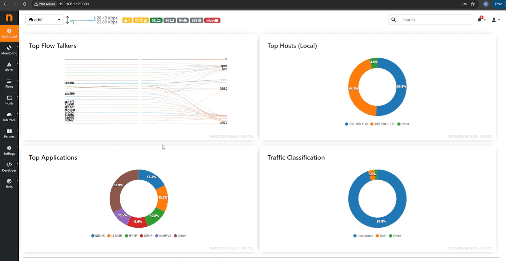Screen dimensions: 506x261
Task: Open the Interface section in the sidebar
Action: point(9,117)
